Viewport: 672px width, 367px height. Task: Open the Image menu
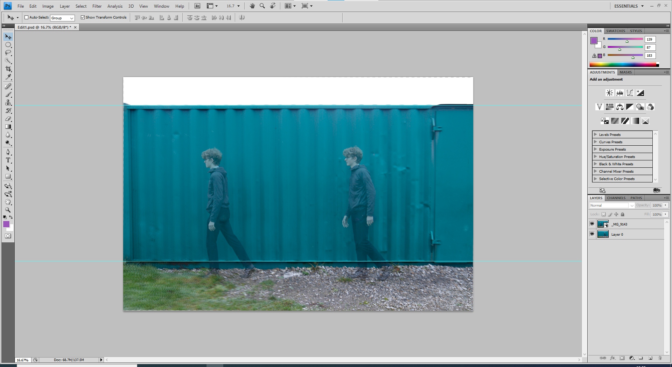tap(48, 6)
